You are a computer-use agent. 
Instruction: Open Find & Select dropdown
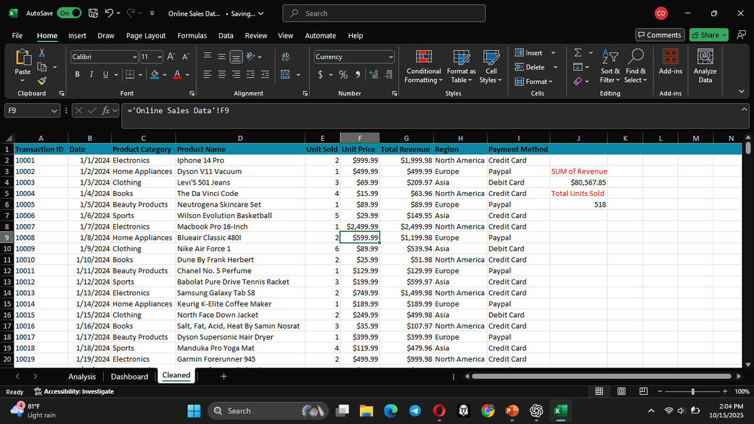click(x=635, y=67)
